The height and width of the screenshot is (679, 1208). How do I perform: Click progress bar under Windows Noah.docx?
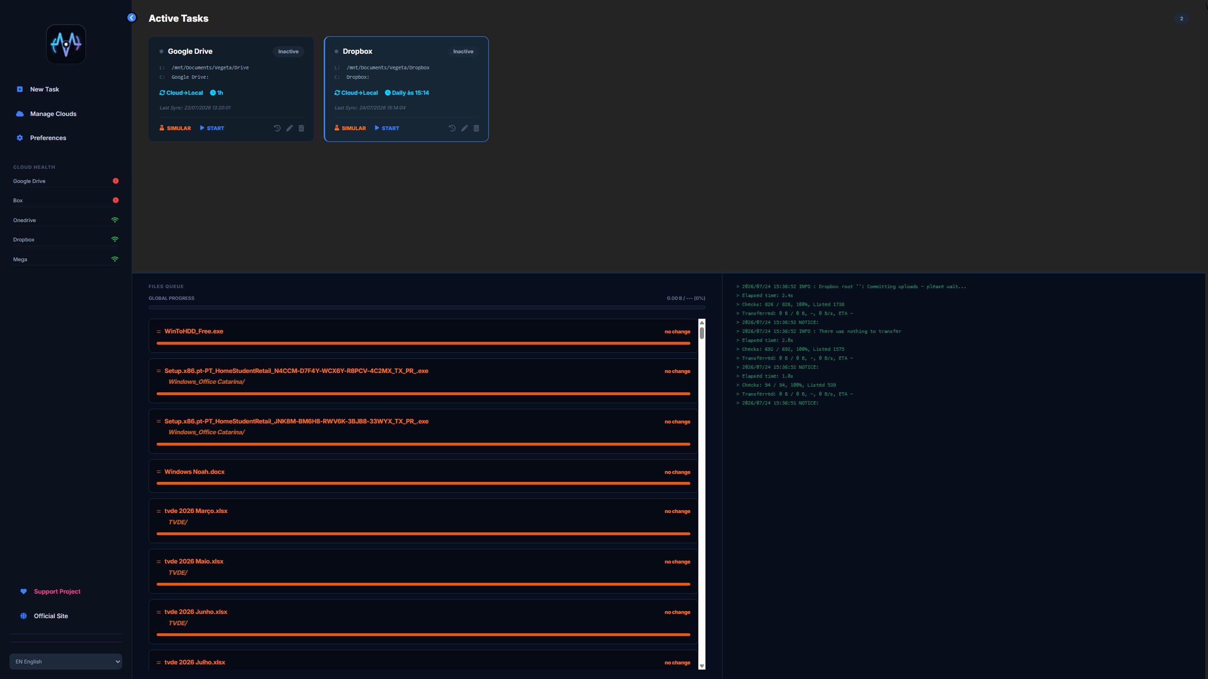point(423,483)
